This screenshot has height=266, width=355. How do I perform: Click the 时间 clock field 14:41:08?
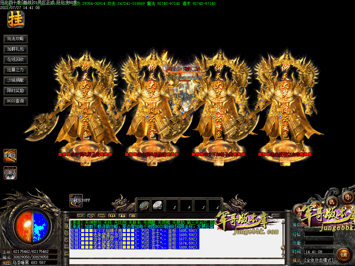tap(319, 251)
